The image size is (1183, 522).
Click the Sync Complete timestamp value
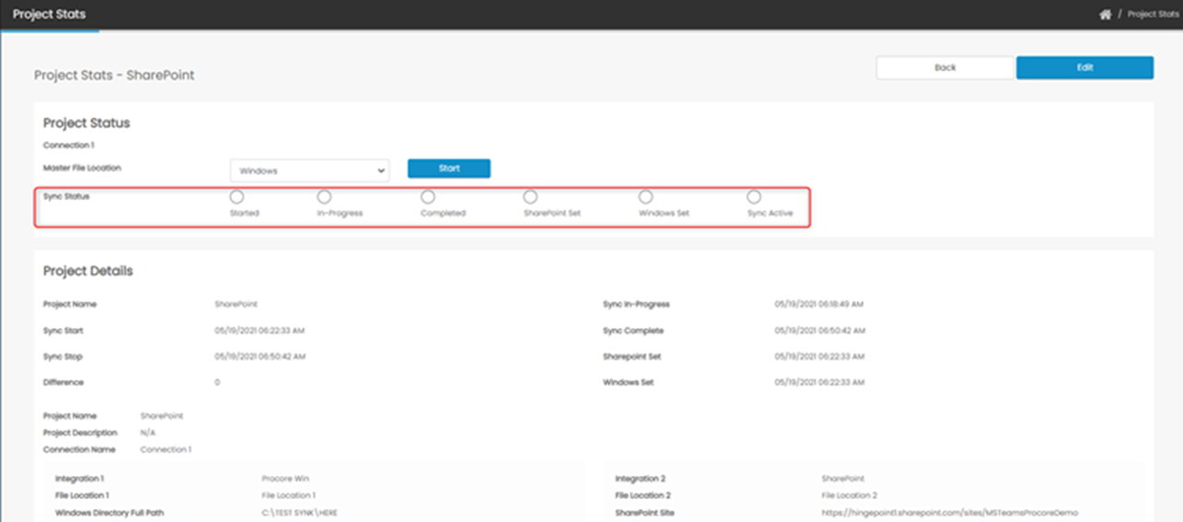819,330
